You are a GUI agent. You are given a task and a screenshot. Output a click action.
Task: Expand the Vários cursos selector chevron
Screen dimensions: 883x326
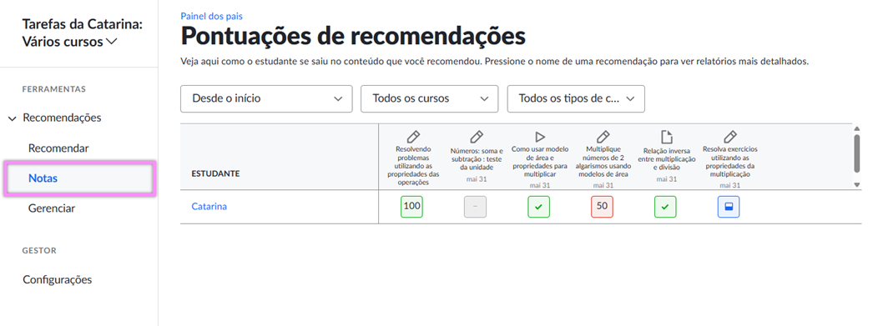(112, 42)
